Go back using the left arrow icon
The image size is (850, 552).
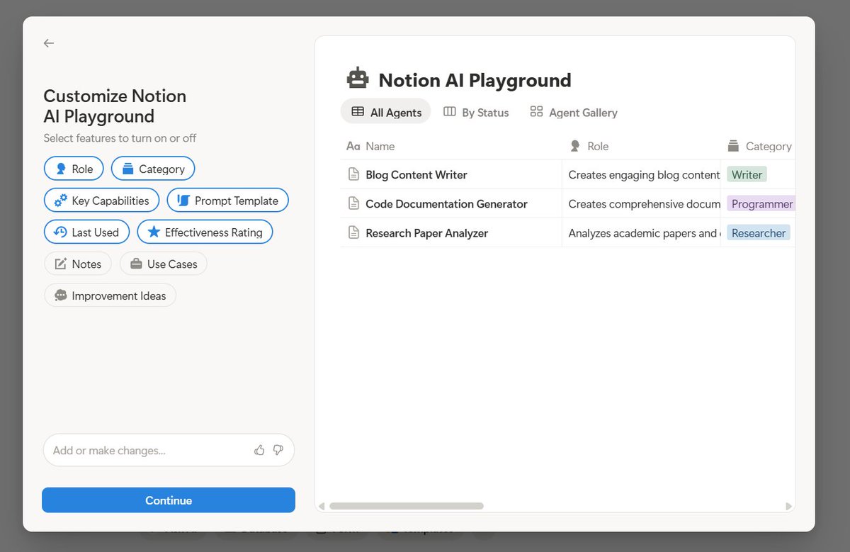(49, 43)
